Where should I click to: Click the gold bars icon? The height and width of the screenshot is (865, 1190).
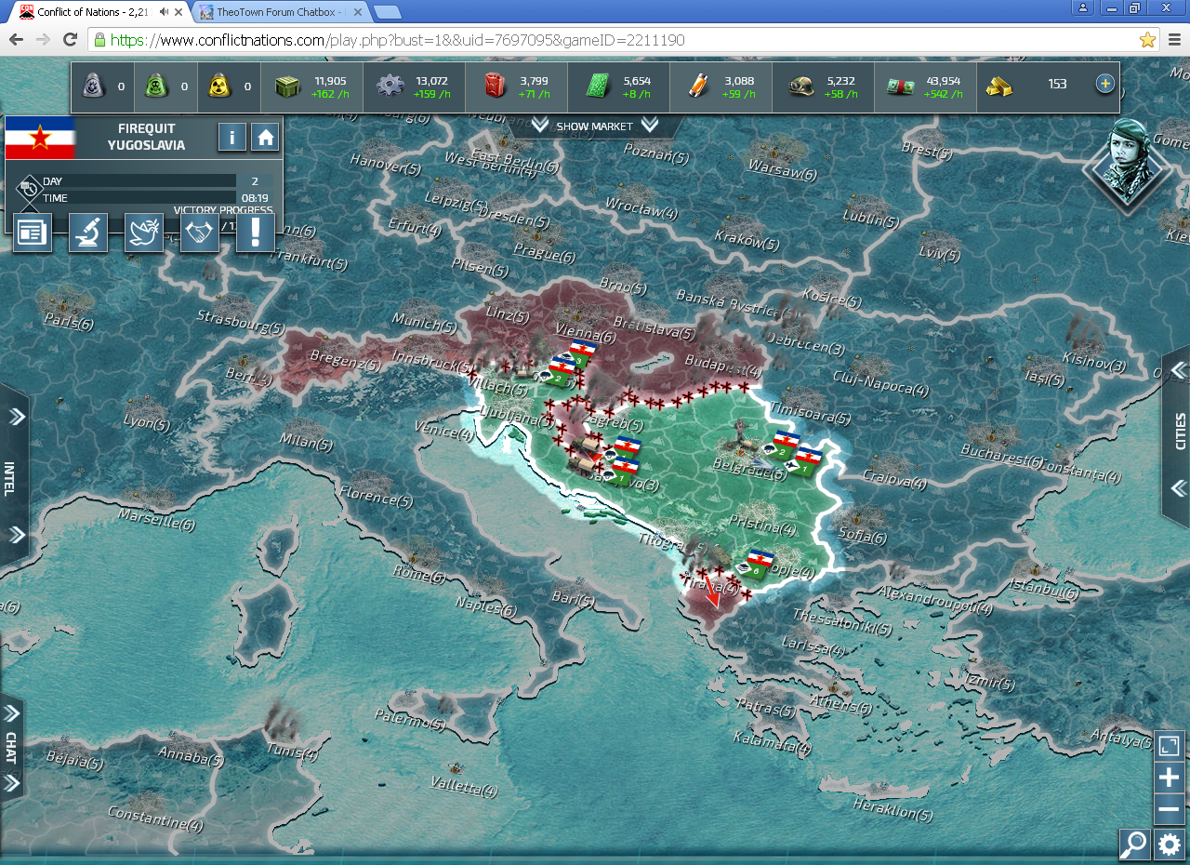click(x=999, y=86)
